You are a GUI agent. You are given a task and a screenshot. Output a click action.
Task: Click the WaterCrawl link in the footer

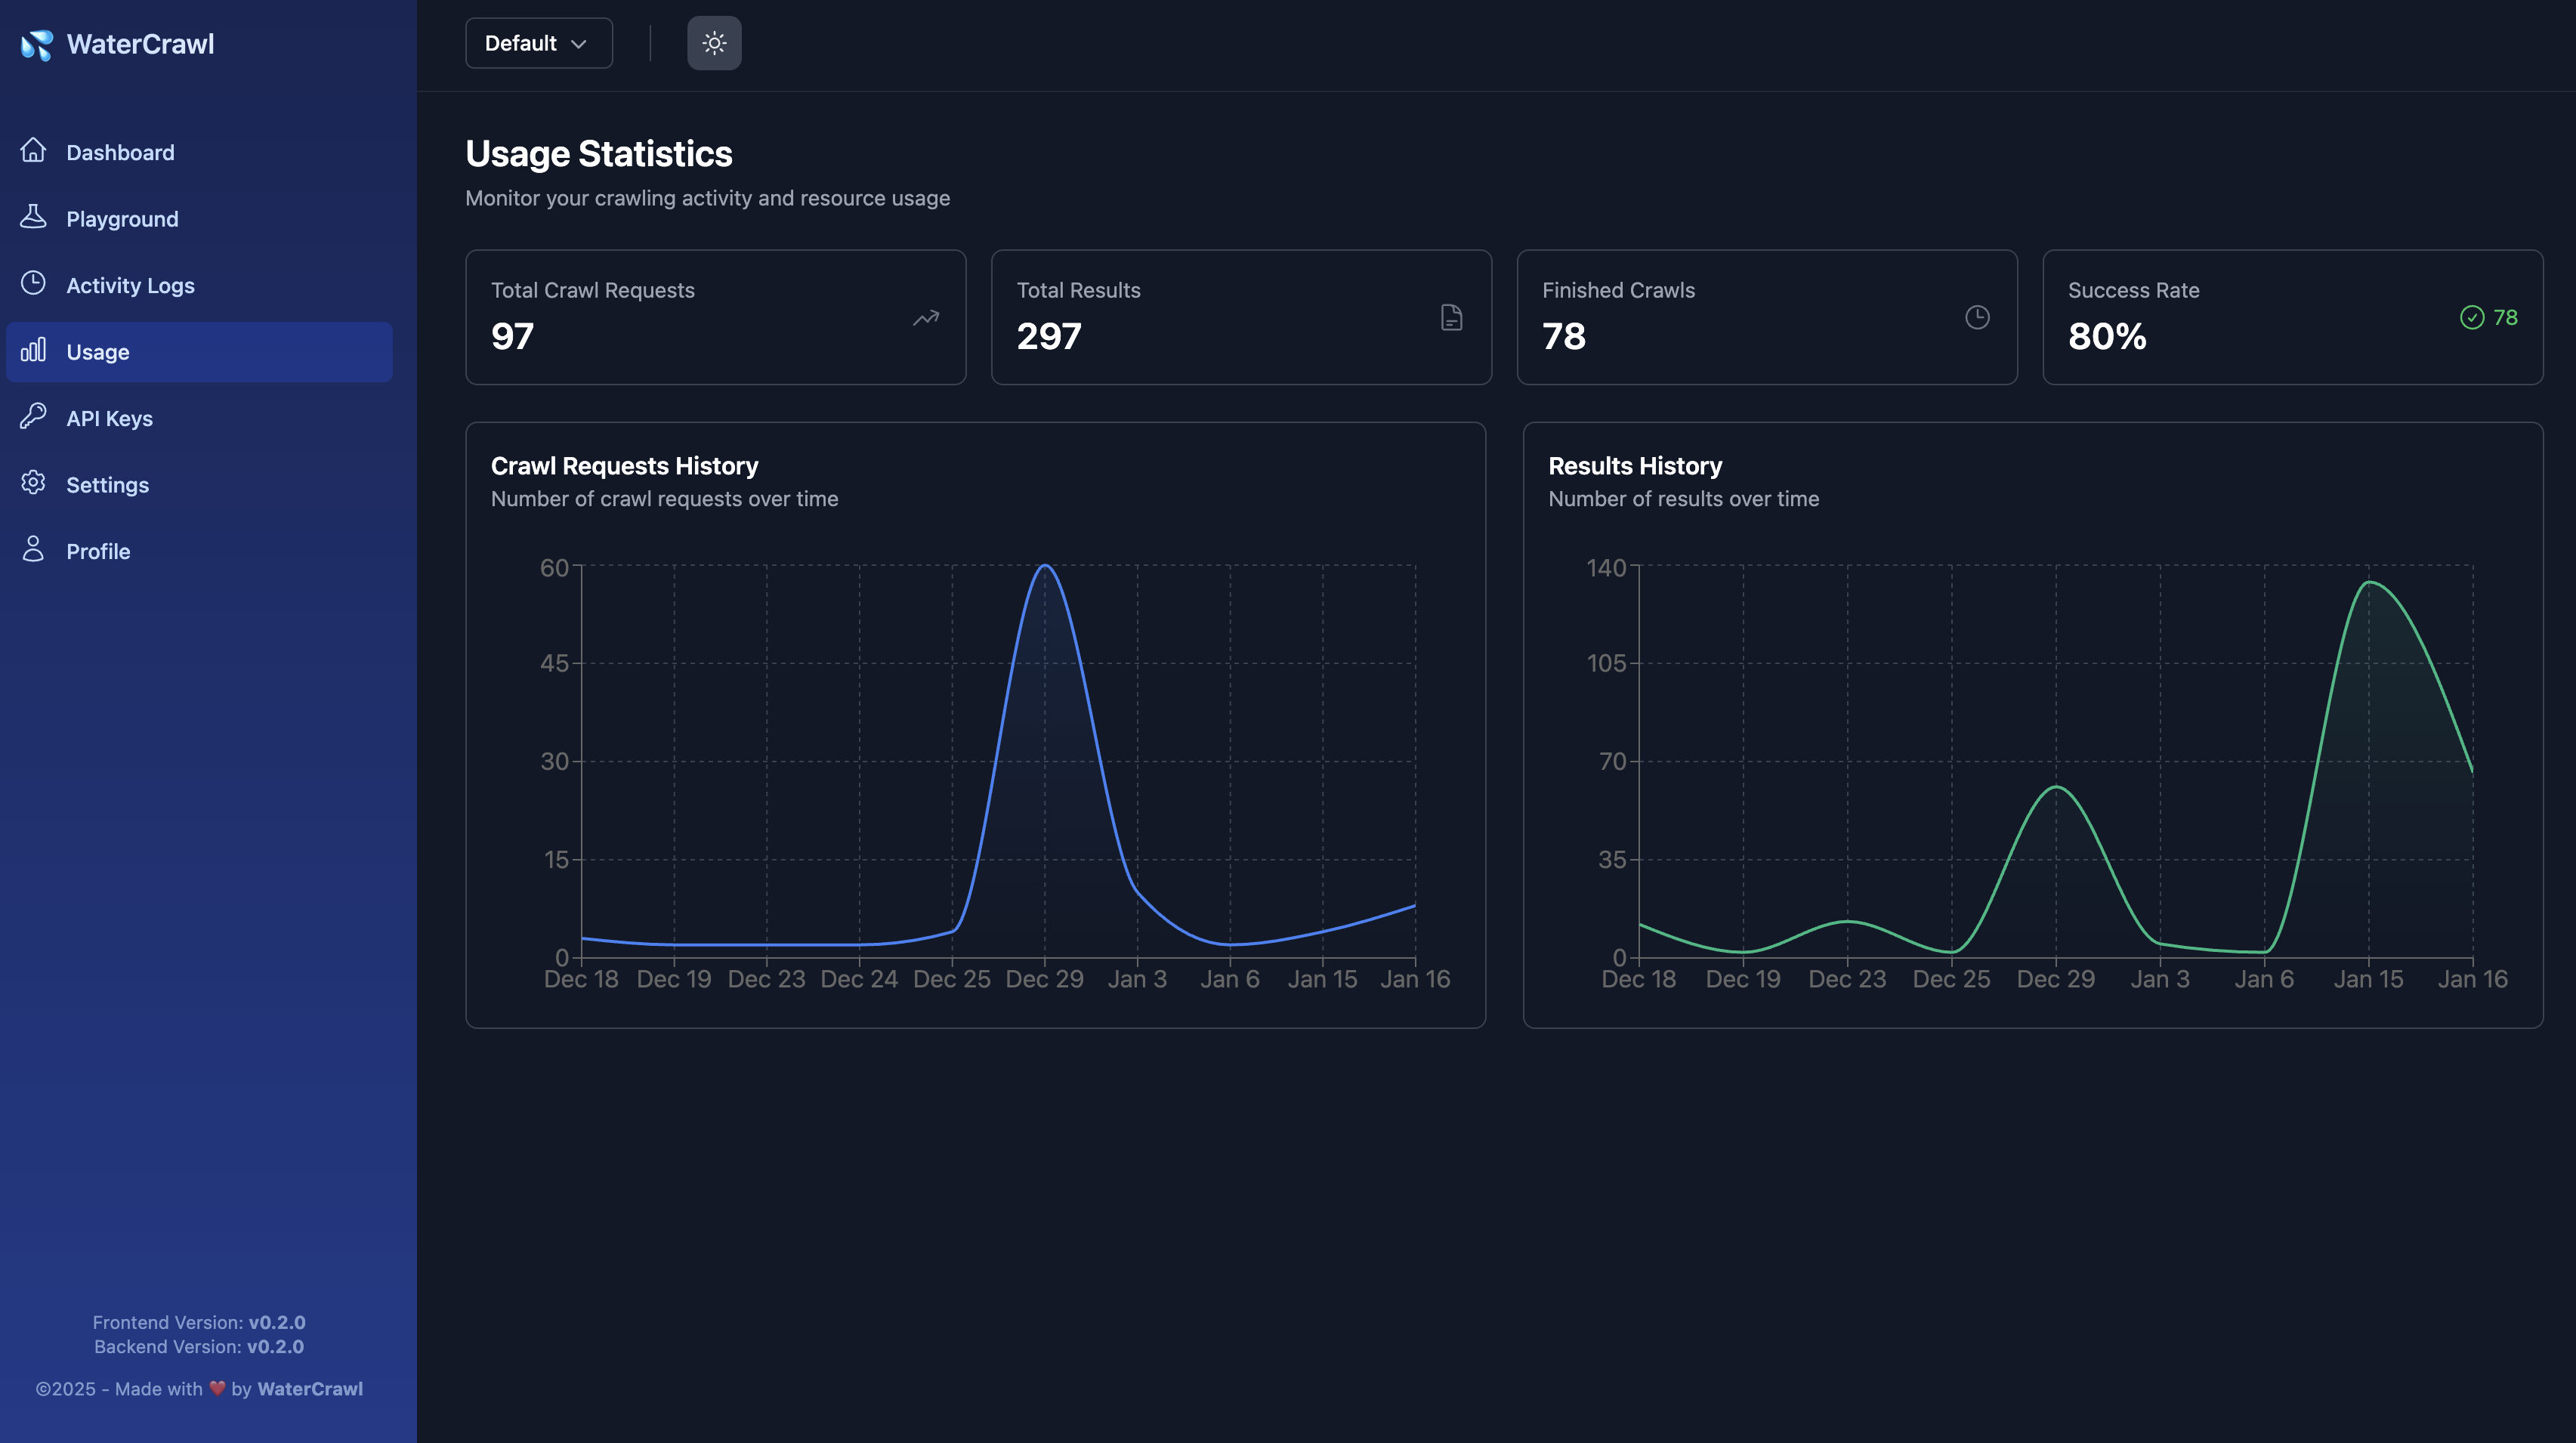(x=310, y=1389)
